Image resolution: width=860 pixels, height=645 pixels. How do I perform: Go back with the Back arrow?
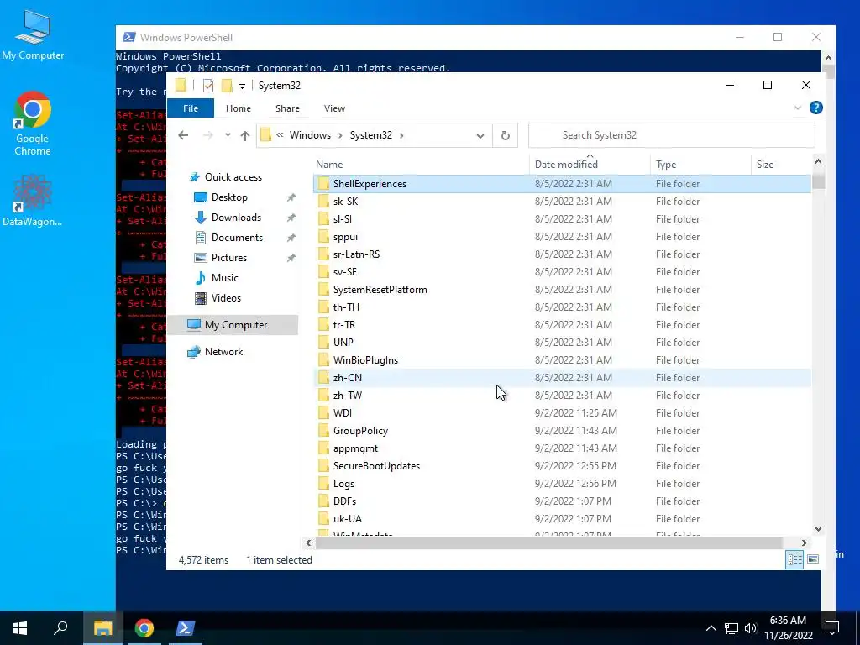(183, 135)
